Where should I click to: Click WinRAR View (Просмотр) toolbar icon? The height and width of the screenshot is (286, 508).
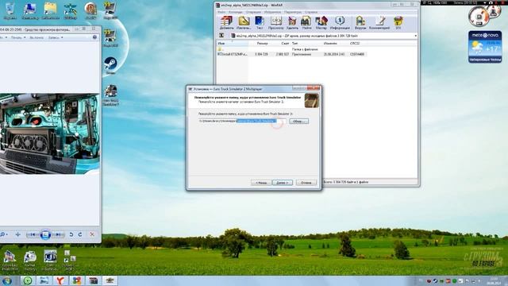[275, 23]
